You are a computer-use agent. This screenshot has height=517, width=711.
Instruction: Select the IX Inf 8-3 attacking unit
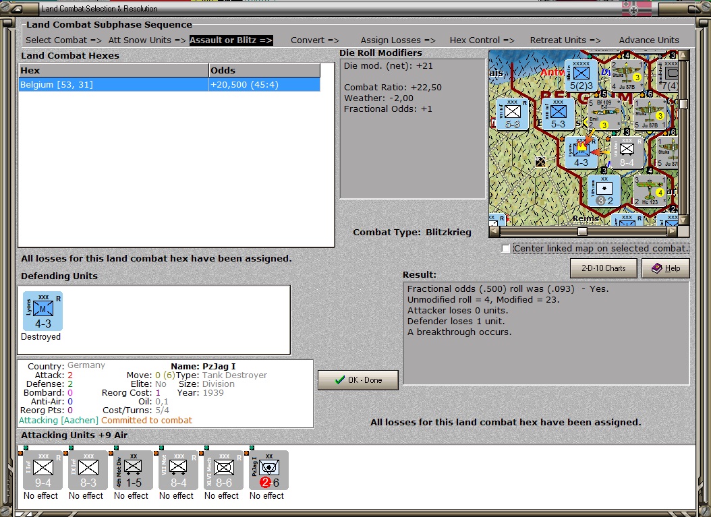pyautogui.click(x=88, y=470)
